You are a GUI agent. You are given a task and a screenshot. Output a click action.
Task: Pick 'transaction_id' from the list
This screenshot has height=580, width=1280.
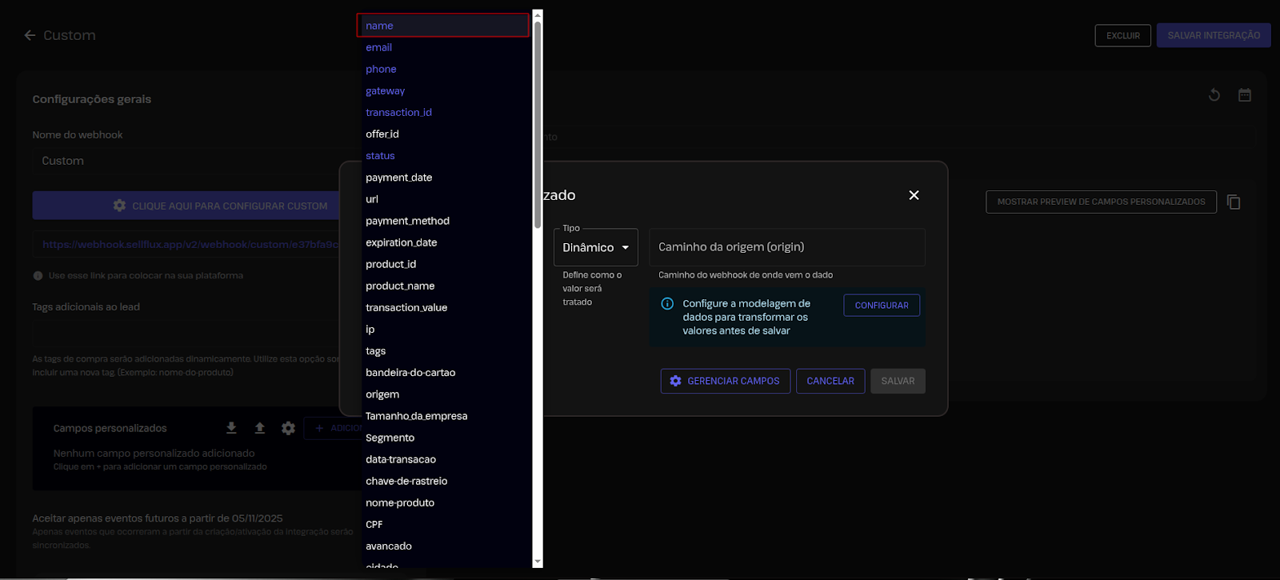click(x=398, y=113)
